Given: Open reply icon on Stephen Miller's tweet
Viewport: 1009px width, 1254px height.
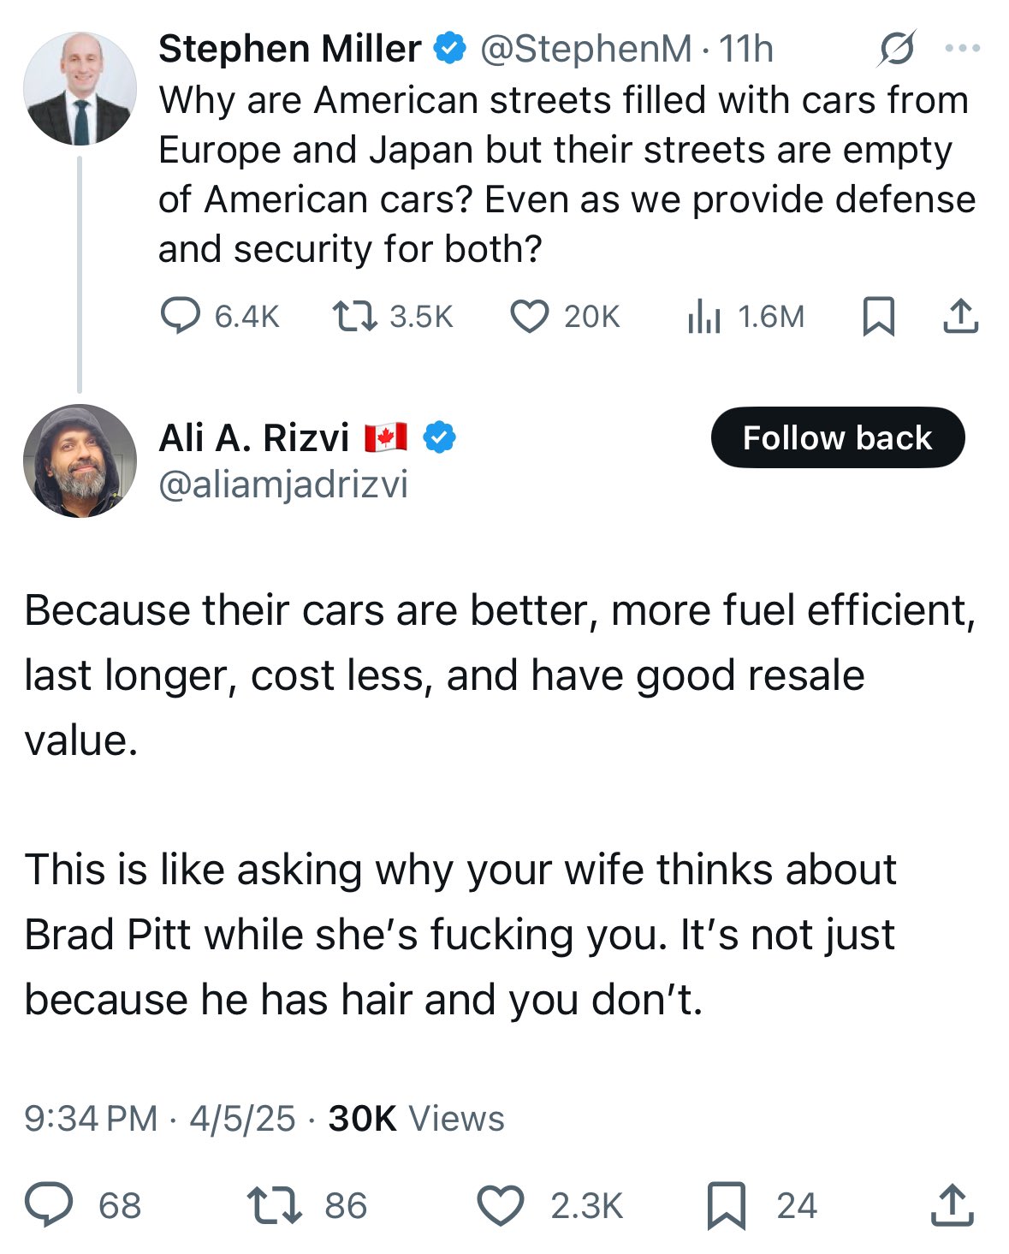Looking at the screenshot, I should click(x=181, y=316).
